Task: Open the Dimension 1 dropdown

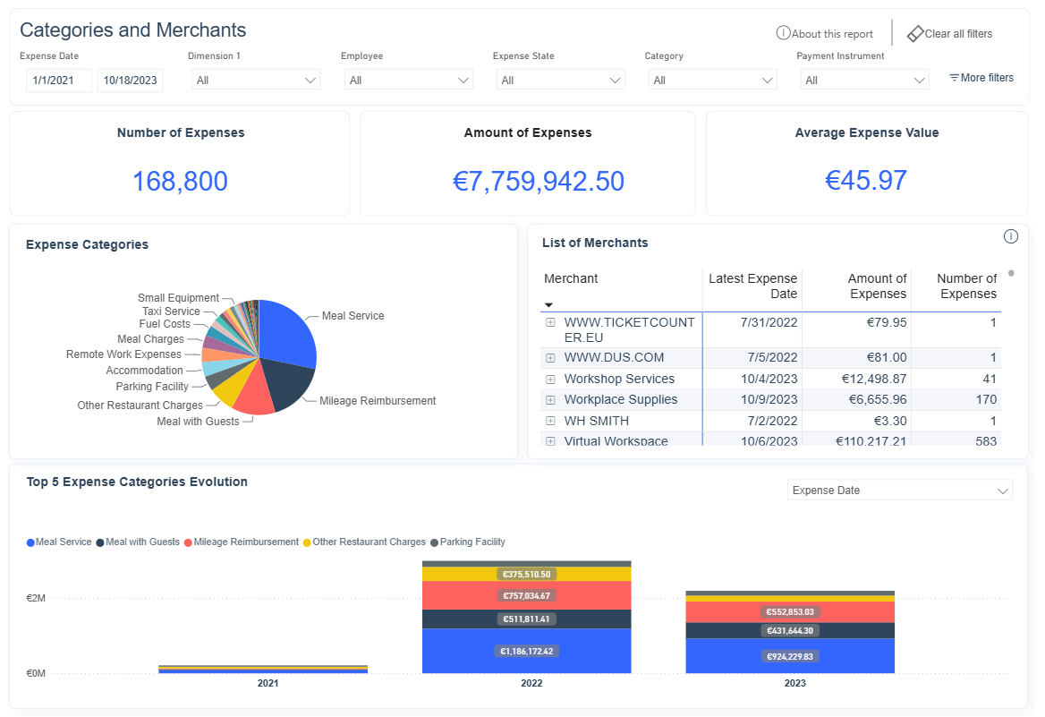Action: point(256,80)
